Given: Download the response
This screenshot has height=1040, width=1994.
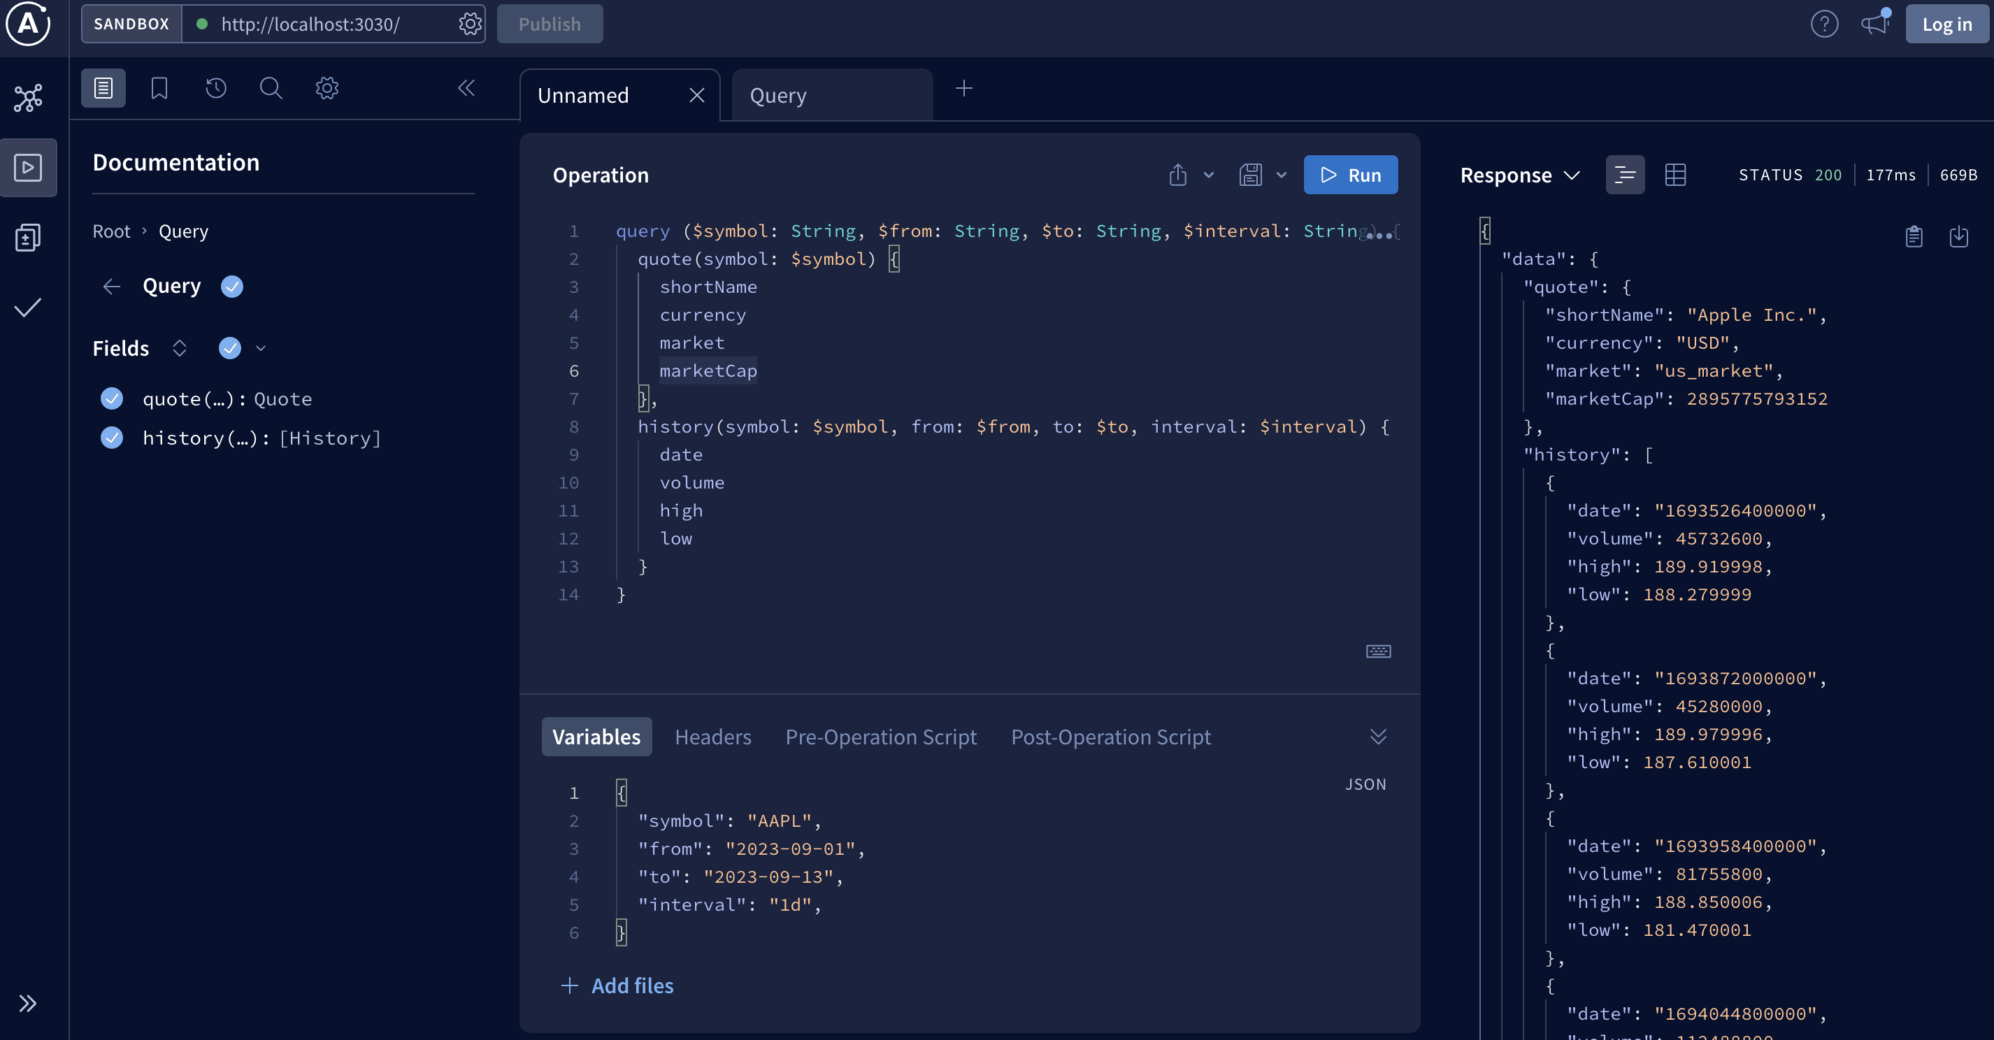Looking at the screenshot, I should point(1958,236).
